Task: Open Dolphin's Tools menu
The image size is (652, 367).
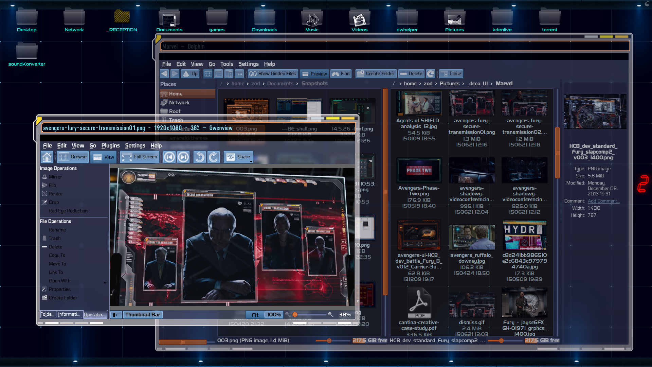Action: click(x=227, y=64)
